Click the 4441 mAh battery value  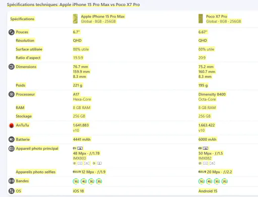coord(82,139)
